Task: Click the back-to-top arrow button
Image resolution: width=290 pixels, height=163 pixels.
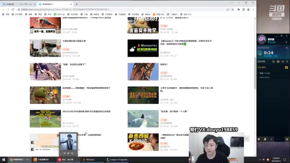Action: pyautogui.click(x=246, y=139)
